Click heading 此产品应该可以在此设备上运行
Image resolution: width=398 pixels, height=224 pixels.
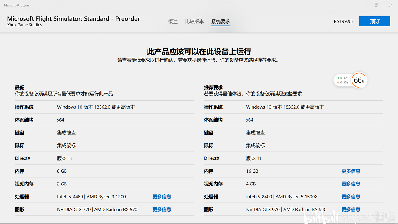coord(199,51)
